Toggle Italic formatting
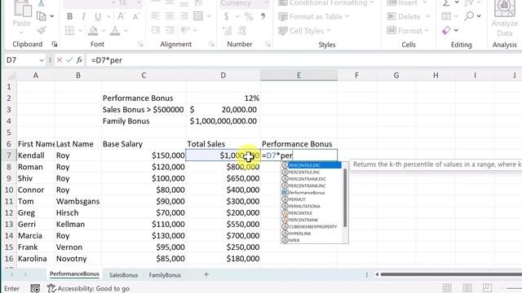The image size is (522, 293). tap(83, 16)
